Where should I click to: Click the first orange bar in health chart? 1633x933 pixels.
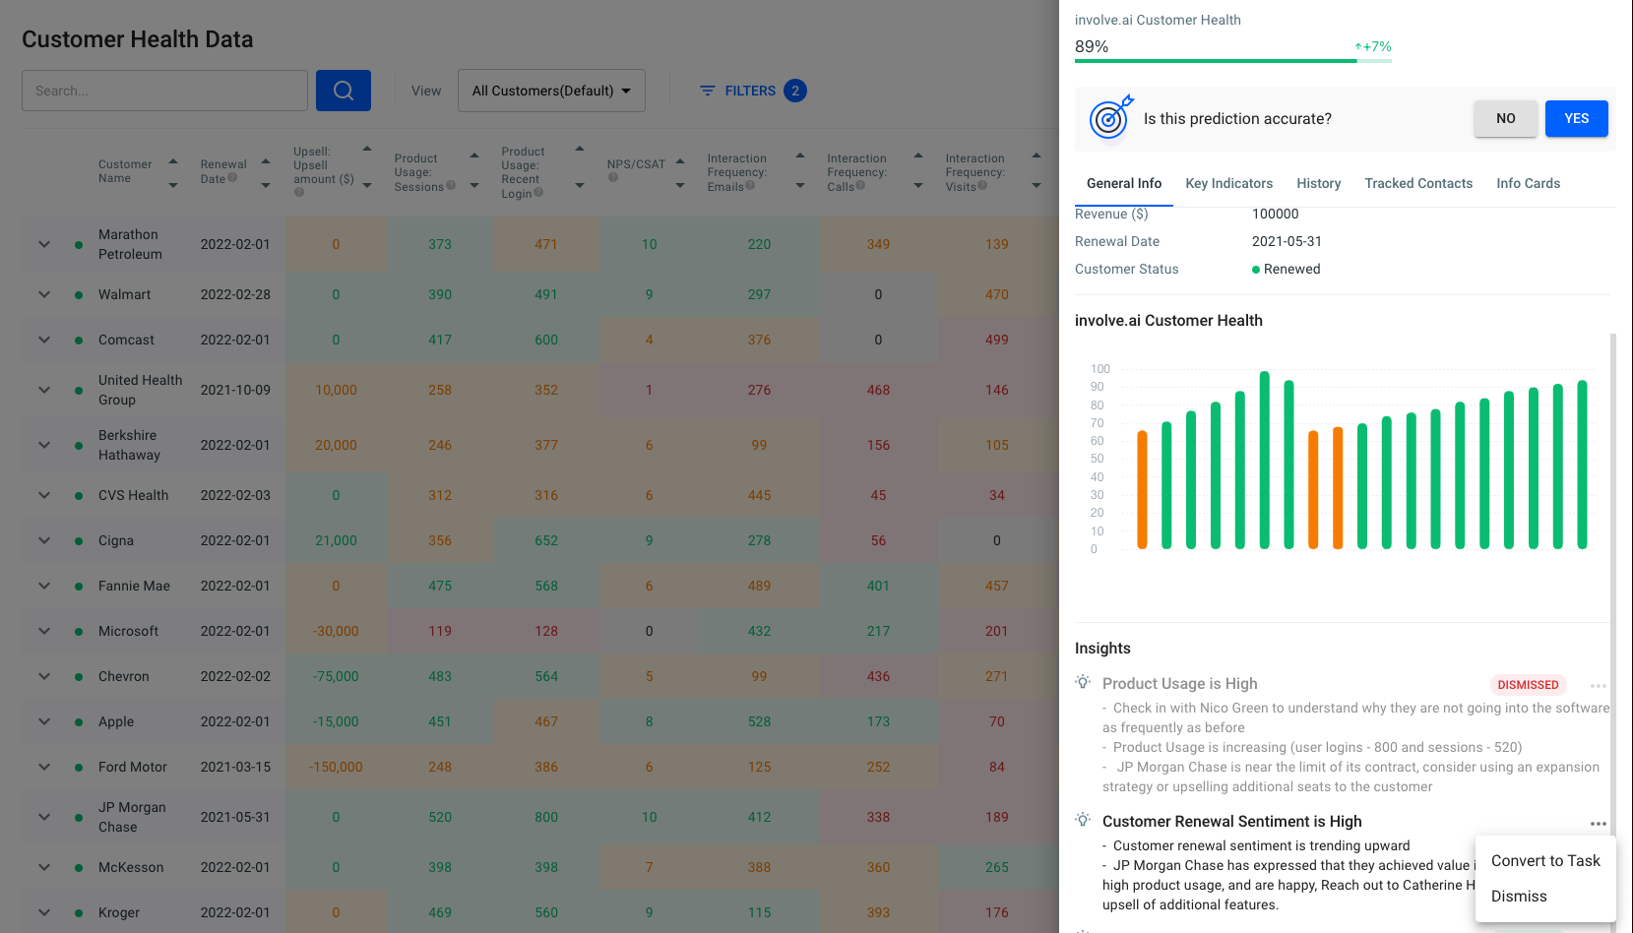coord(1142,489)
